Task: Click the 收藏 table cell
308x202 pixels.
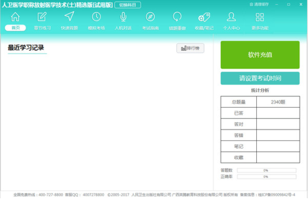Action: (238, 157)
